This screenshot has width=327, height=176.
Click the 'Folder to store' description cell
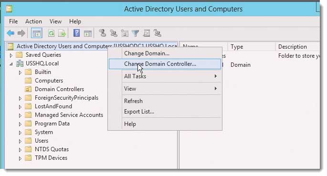(299, 56)
